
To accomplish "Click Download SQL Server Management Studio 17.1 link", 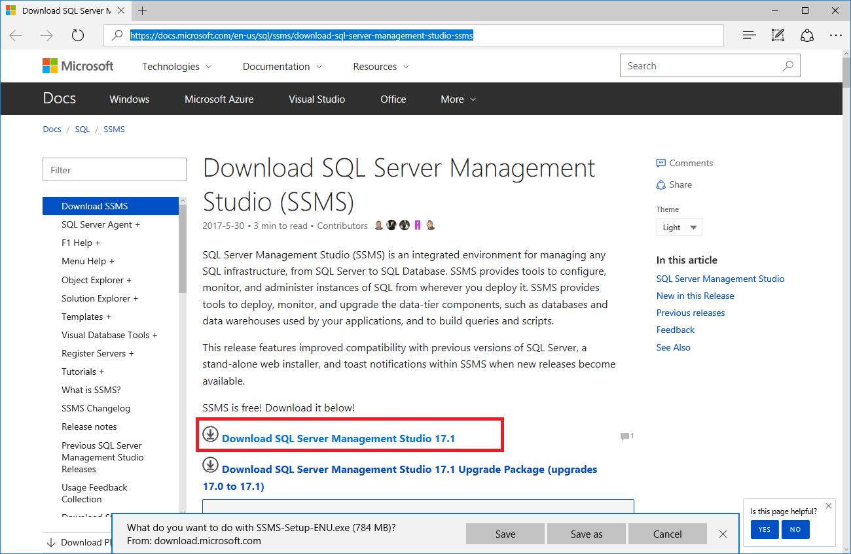I will 338,438.
